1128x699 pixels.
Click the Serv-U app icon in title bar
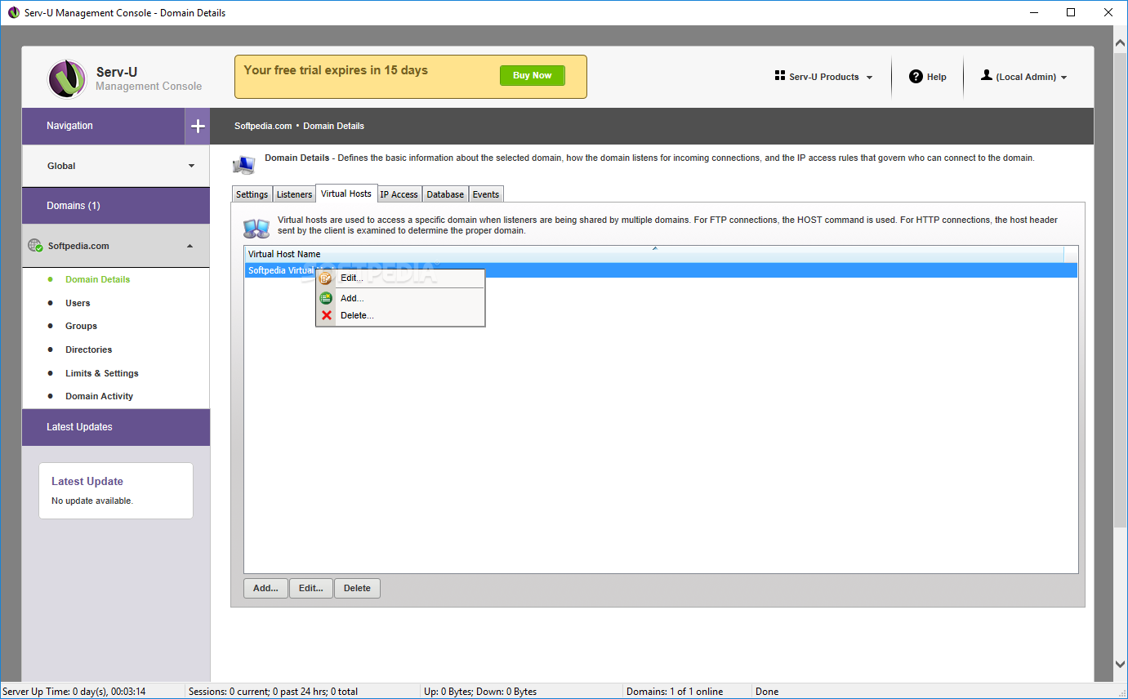13,12
